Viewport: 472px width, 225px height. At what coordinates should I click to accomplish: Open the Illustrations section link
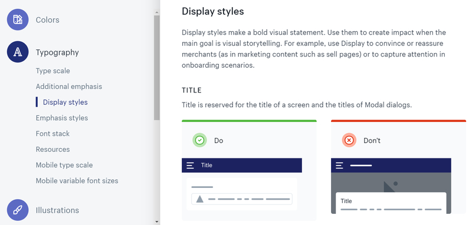pyautogui.click(x=57, y=210)
